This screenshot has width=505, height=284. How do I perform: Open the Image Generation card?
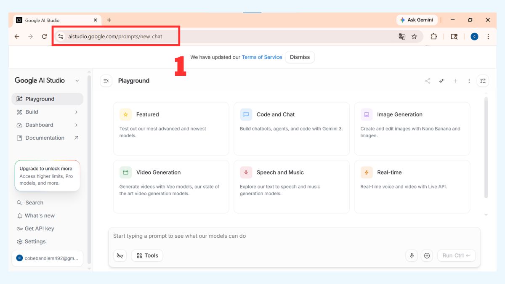coord(412,129)
